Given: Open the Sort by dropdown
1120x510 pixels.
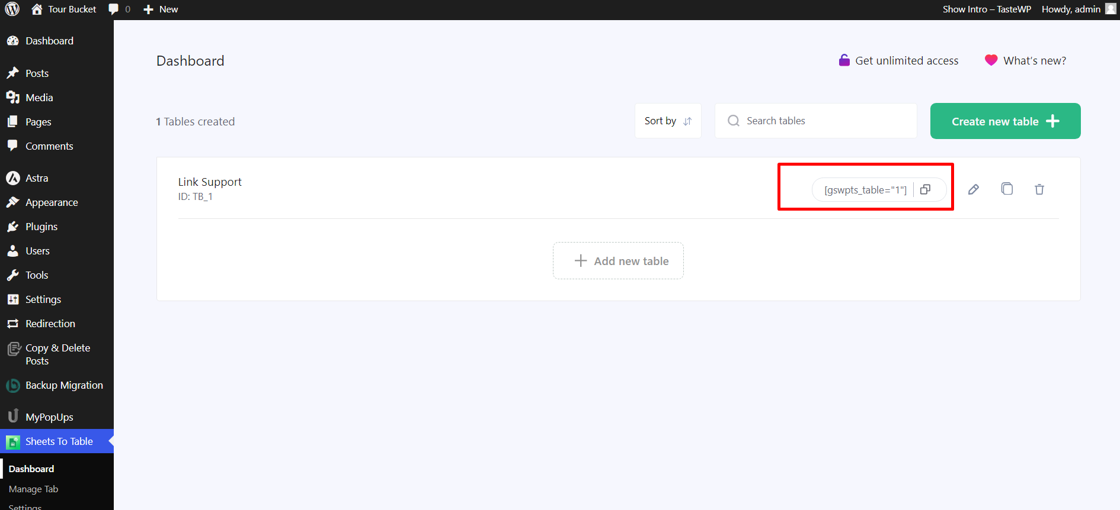Looking at the screenshot, I should tap(668, 121).
